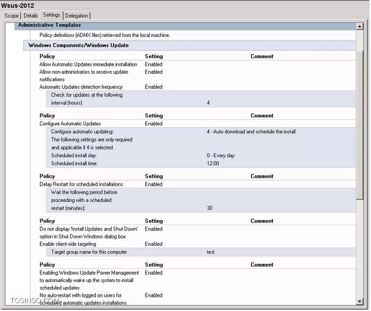
Task: Click the first Comment column header
Action: 262,57
